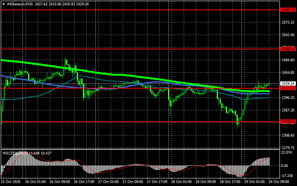Viewport: 297px width, 186px height.
Task: Select the lowest red horizontal support line
Action: pyautogui.click(x=140, y=122)
